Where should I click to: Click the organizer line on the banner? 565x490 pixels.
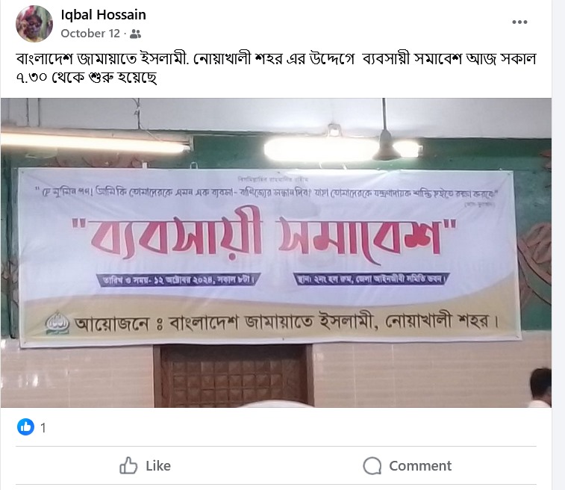[x=287, y=321]
